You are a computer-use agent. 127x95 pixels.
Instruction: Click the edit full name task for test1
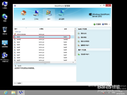tap(84, 33)
